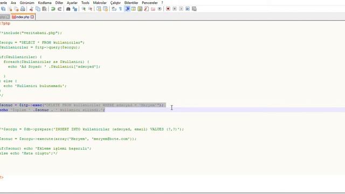
Task: Open the Diller menu
Action: pyautogui.click(x=59, y=3)
